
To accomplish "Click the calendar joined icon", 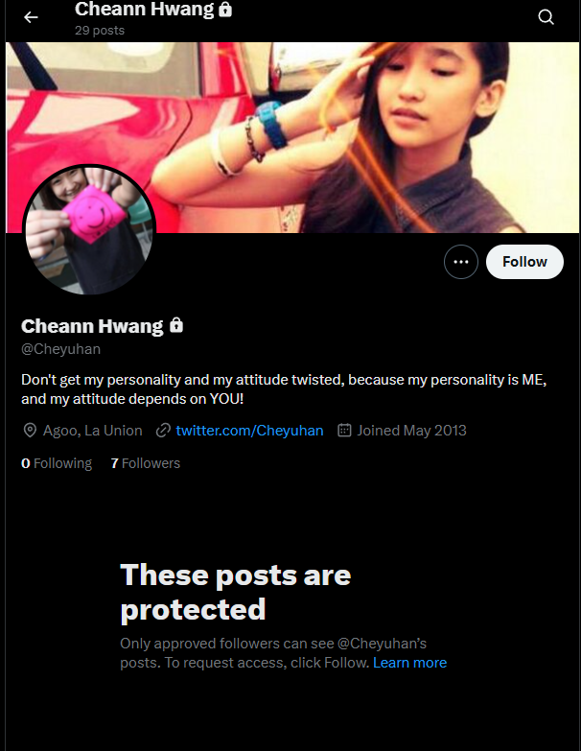I will [x=344, y=430].
